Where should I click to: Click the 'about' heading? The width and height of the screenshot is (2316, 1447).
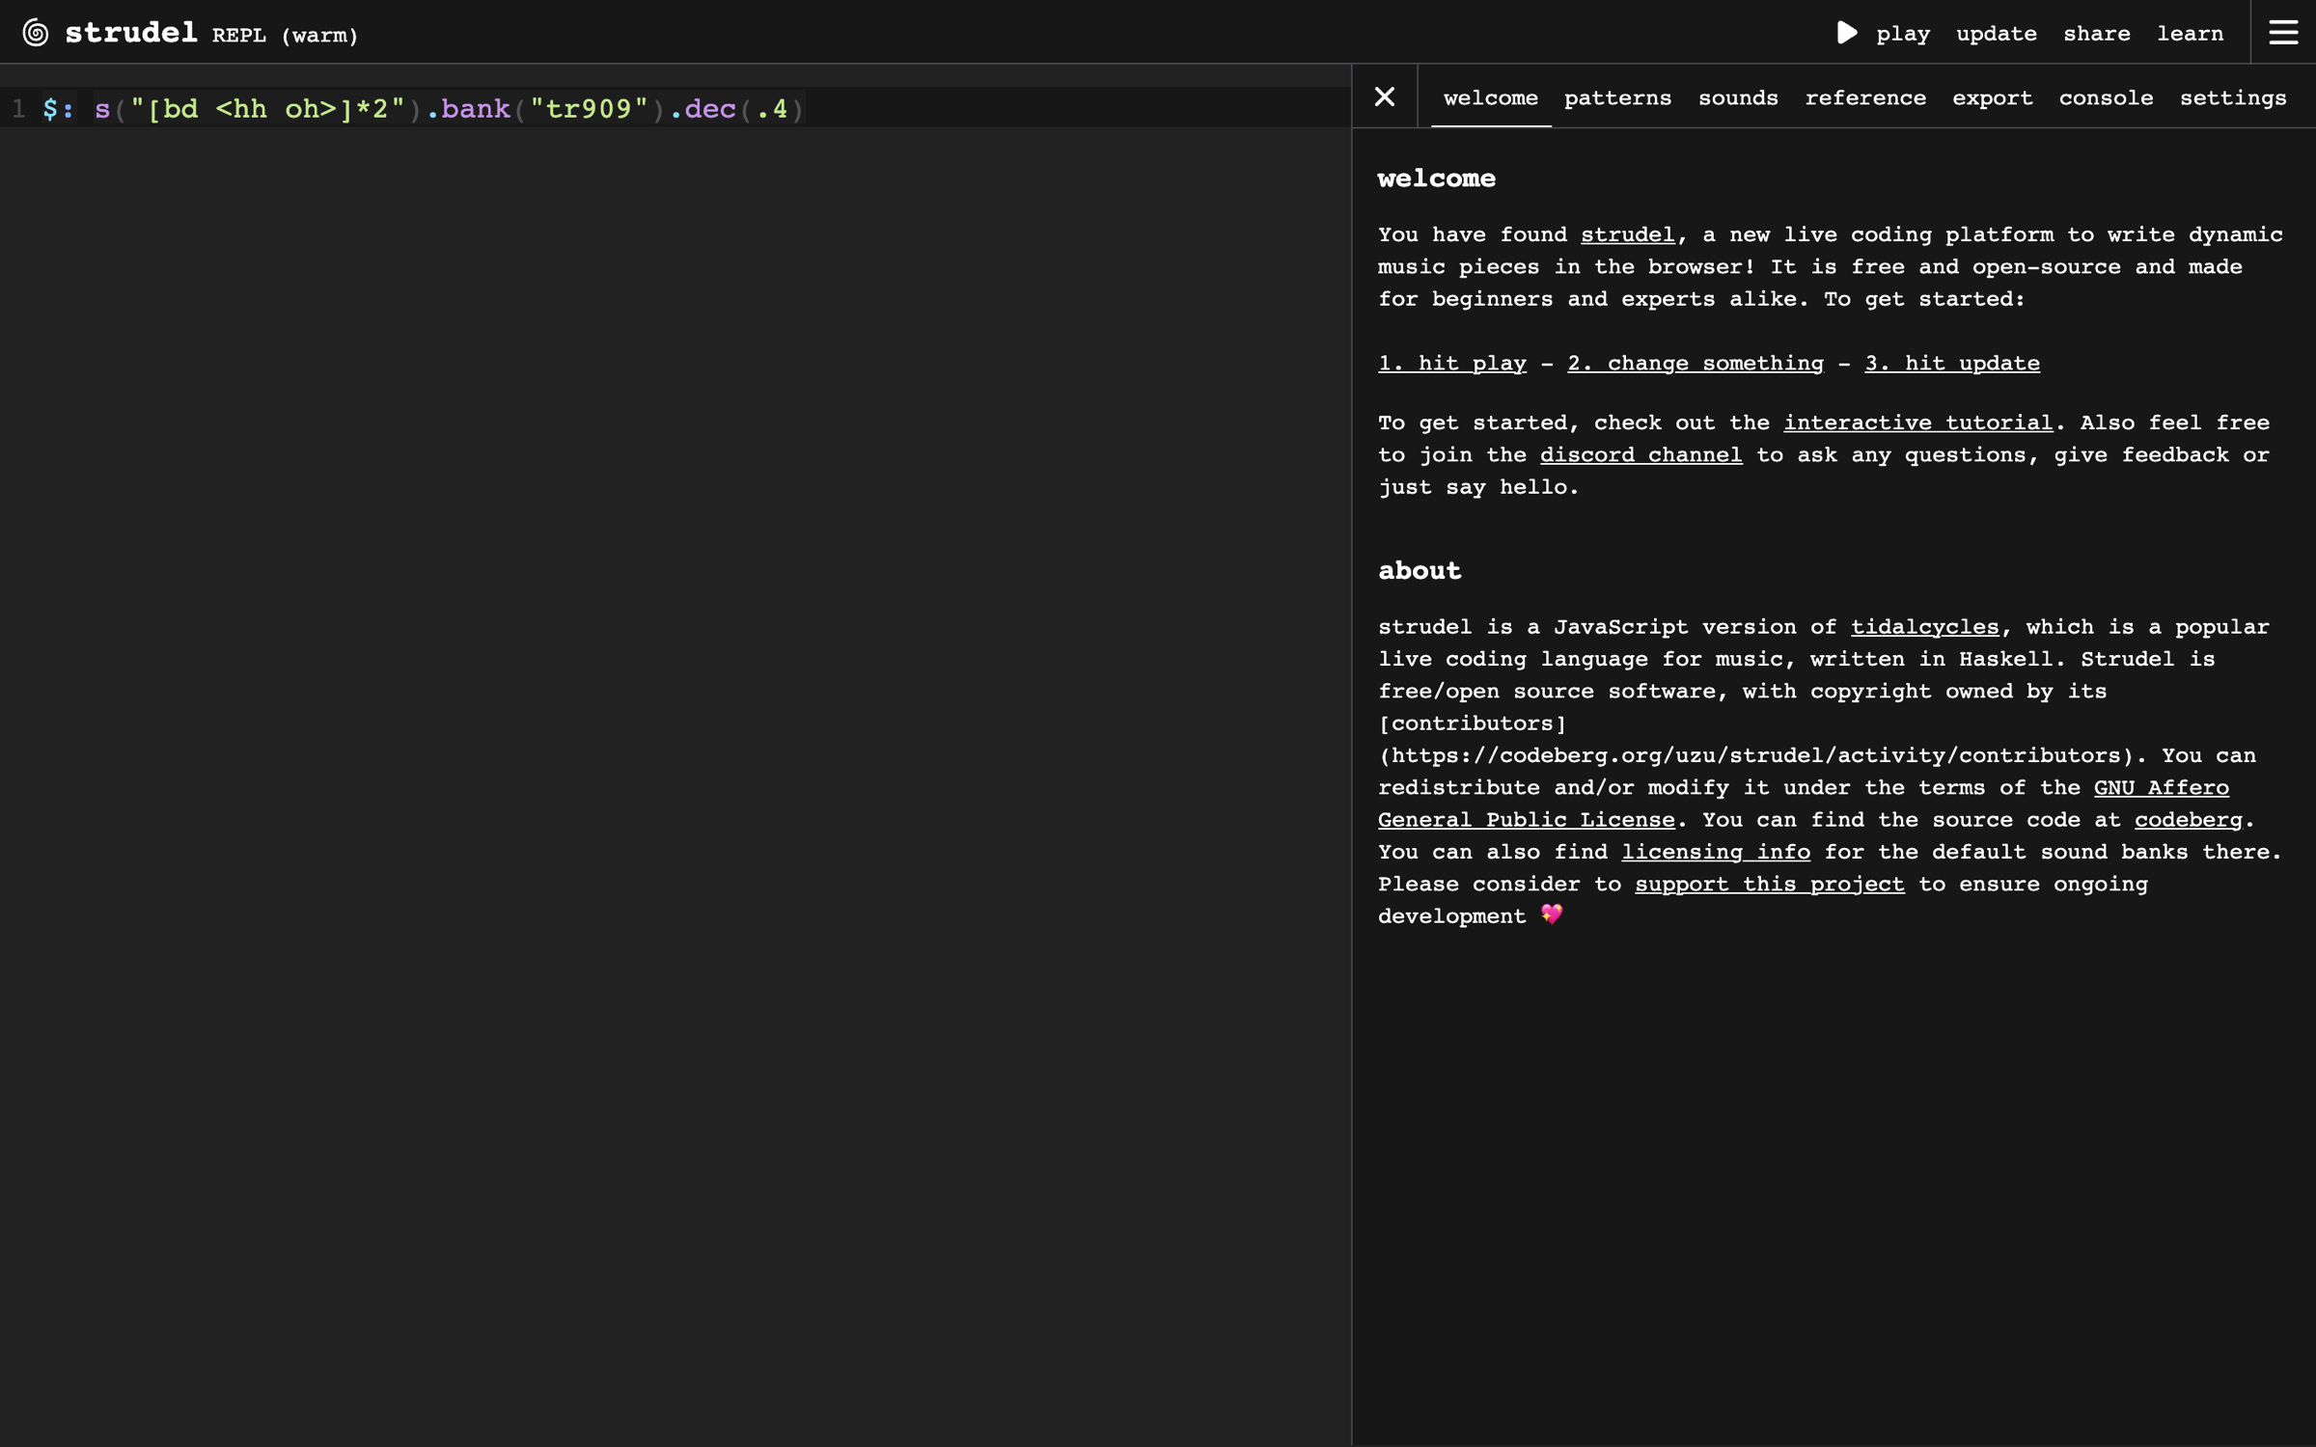[1419, 570]
